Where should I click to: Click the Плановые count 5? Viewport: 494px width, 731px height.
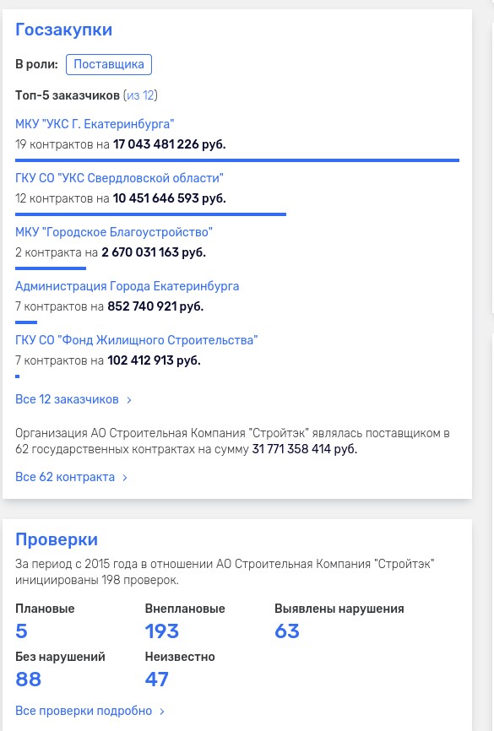(21, 631)
